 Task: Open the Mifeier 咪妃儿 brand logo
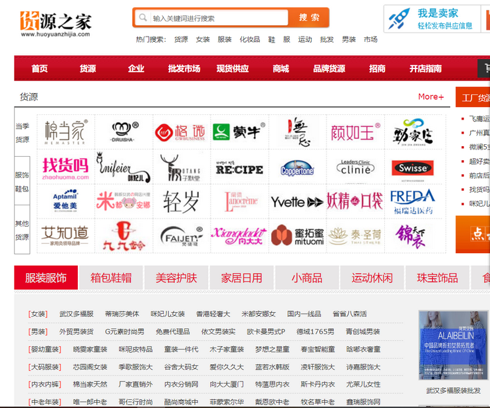click(x=124, y=167)
